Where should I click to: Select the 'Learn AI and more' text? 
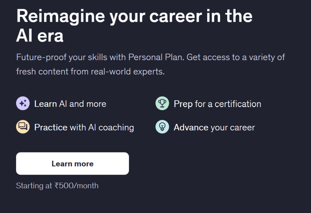[70, 104]
